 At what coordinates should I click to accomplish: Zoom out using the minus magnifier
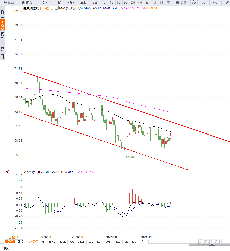[x=203, y=3]
